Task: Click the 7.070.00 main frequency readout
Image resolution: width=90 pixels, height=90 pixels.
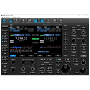Action: click(x=21, y=38)
